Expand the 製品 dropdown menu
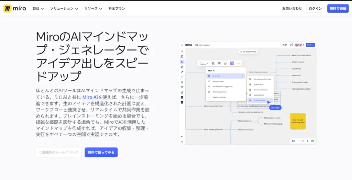This screenshot has height=180, width=352. click(38, 8)
